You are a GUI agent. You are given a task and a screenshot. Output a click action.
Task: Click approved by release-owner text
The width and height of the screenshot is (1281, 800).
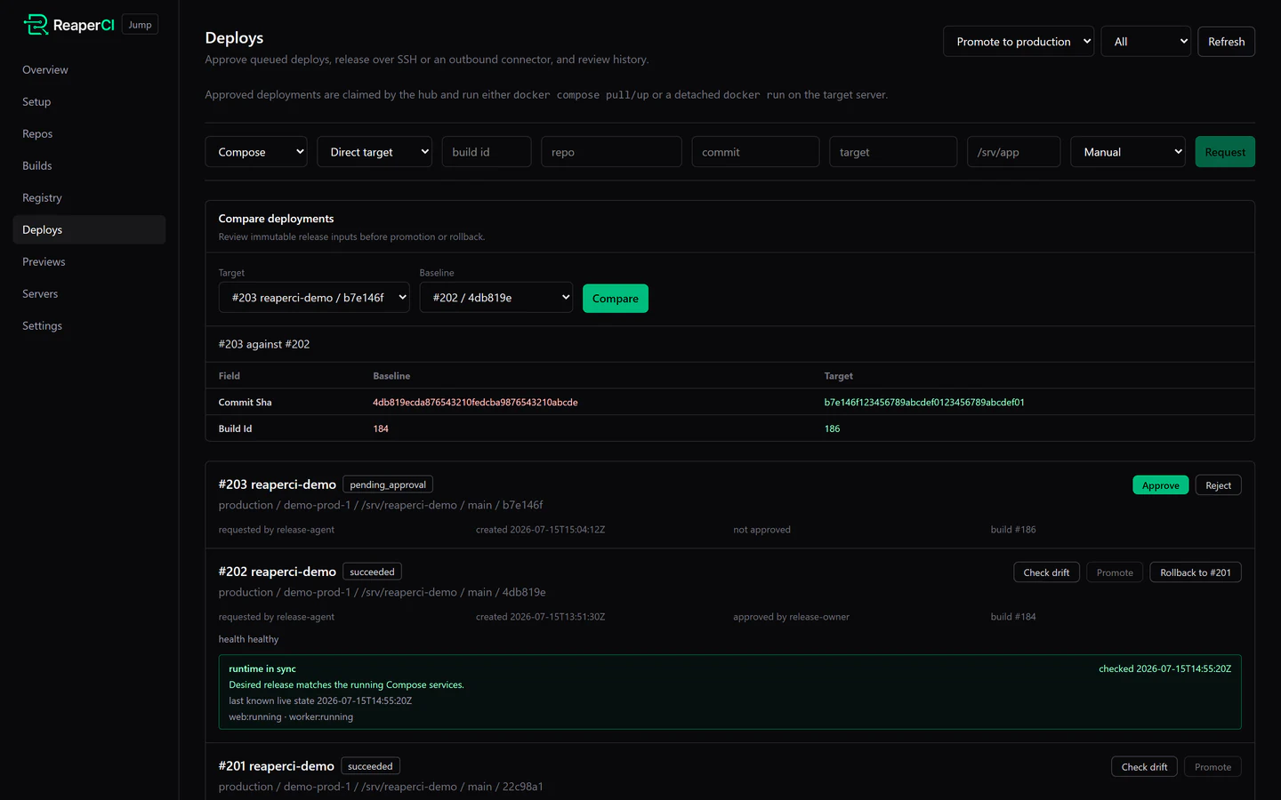[x=791, y=617]
